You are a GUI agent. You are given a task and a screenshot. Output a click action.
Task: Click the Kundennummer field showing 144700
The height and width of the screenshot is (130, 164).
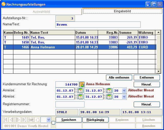[67, 84]
